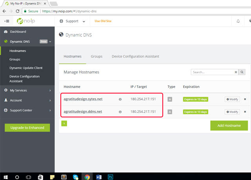
Task: Click Use Old Site link
Action: (103, 21)
